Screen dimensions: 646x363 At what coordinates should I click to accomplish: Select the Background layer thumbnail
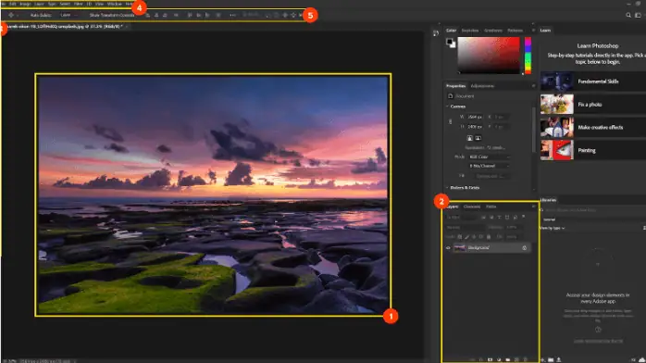(x=459, y=247)
